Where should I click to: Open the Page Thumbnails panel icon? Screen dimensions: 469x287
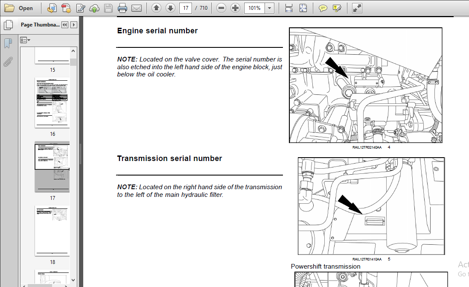(9, 25)
